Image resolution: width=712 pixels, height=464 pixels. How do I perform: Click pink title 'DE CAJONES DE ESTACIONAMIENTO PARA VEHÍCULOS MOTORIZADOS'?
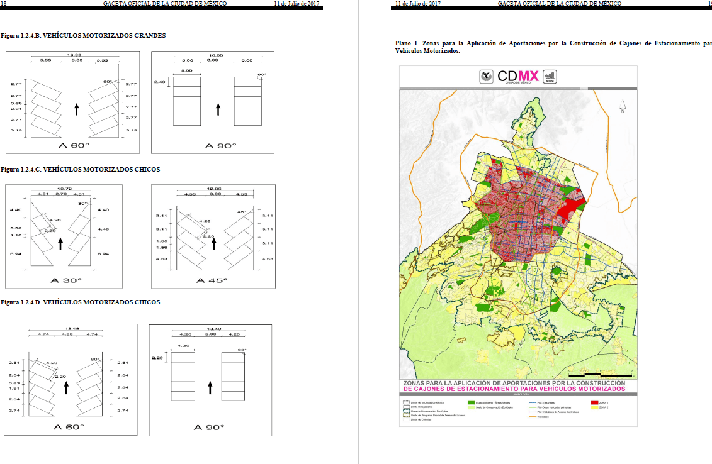[514, 389]
